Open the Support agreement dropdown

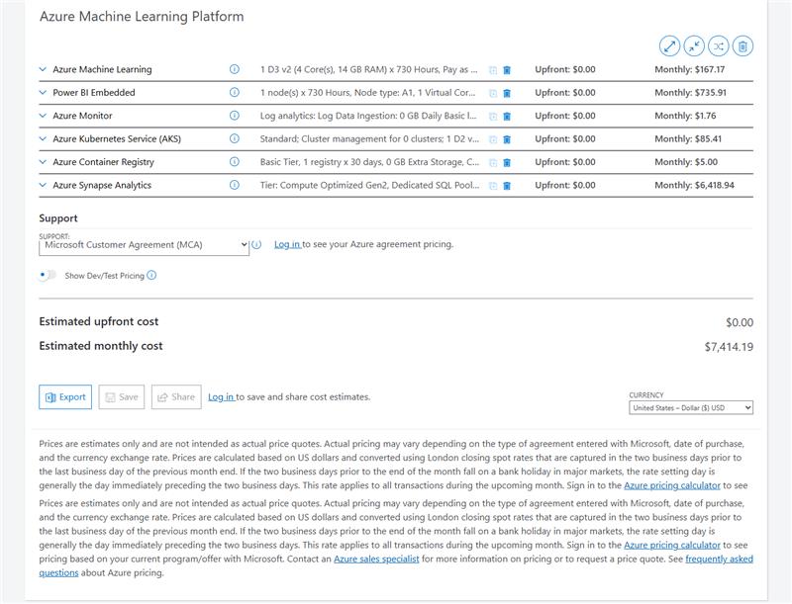(144, 246)
